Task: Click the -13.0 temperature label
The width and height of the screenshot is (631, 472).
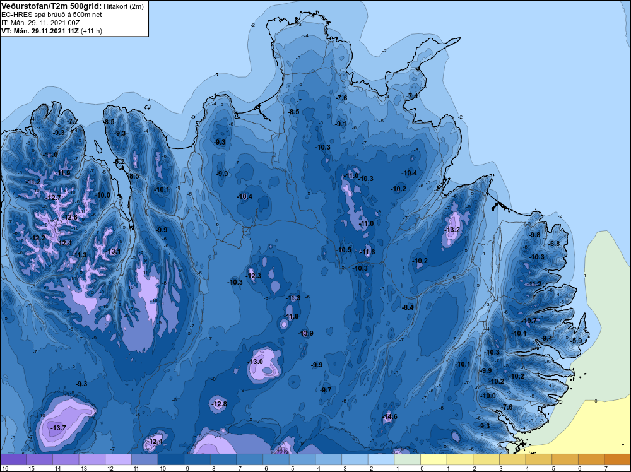Action: [255, 362]
